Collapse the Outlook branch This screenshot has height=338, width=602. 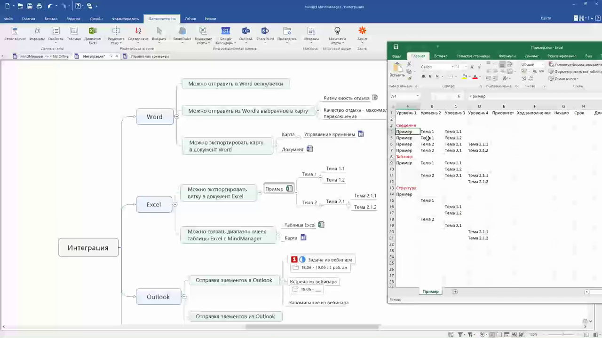184,297
